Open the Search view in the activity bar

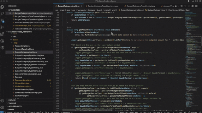[x=2, y=13]
